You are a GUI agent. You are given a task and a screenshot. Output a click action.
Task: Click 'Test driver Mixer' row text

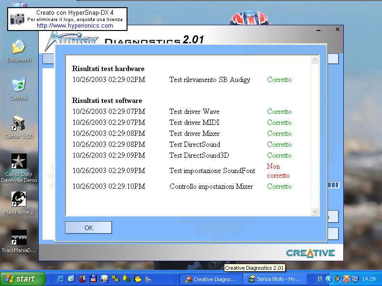tap(194, 133)
